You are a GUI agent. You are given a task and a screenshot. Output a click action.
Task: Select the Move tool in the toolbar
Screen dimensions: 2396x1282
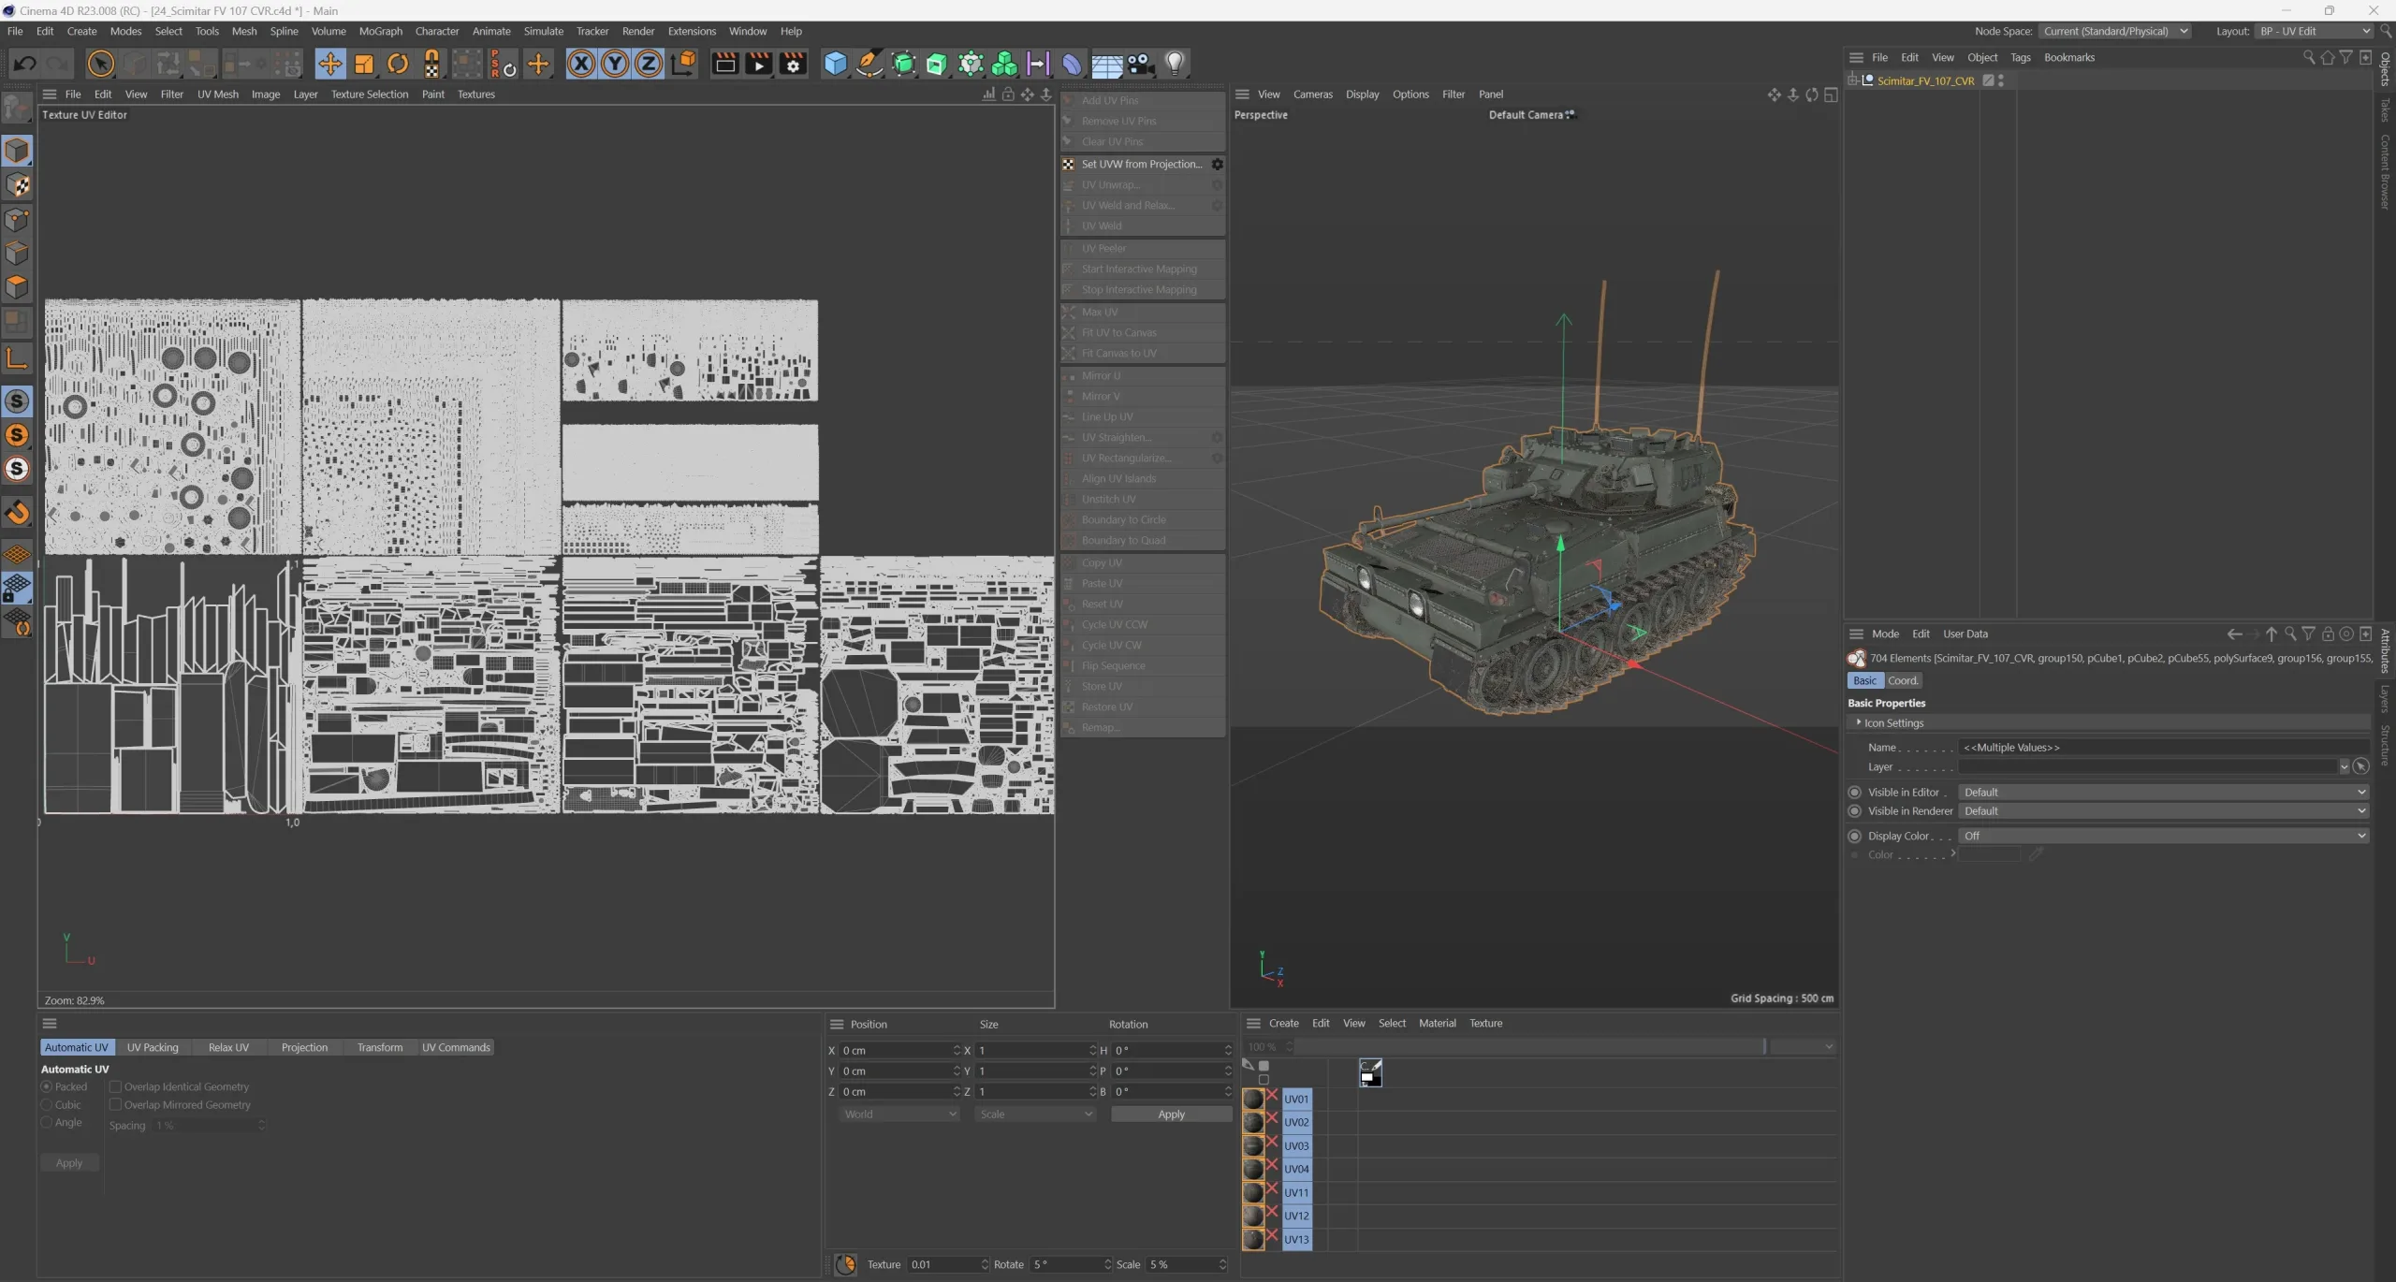330,63
